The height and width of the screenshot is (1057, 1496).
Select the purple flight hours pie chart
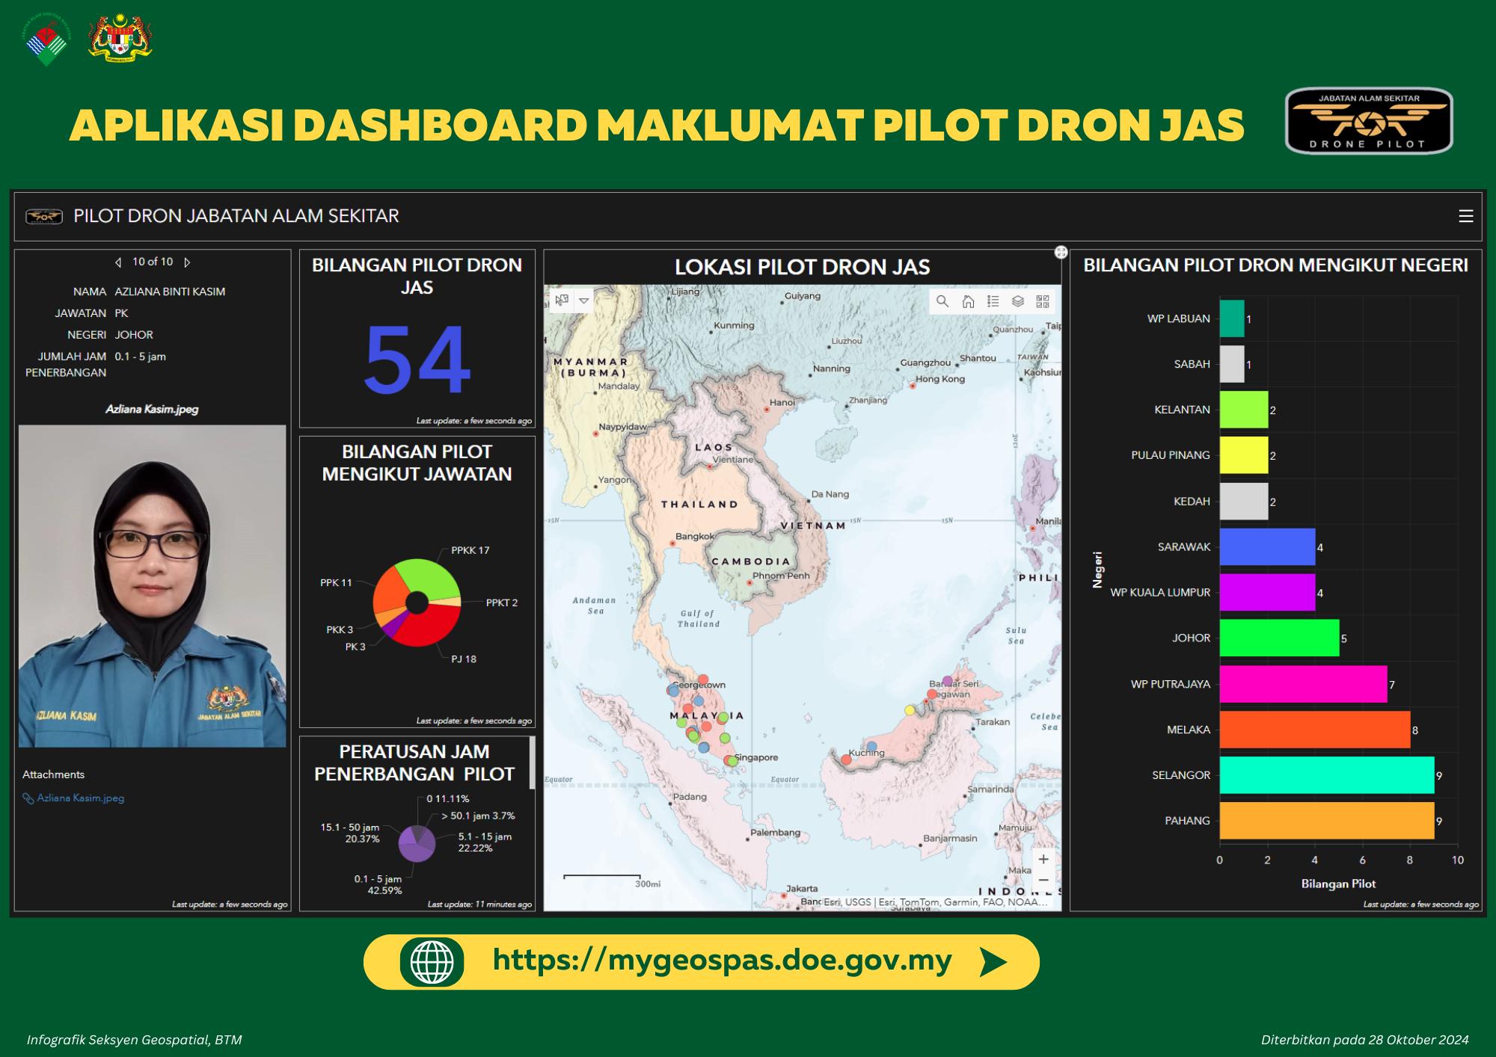pyautogui.click(x=417, y=842)
